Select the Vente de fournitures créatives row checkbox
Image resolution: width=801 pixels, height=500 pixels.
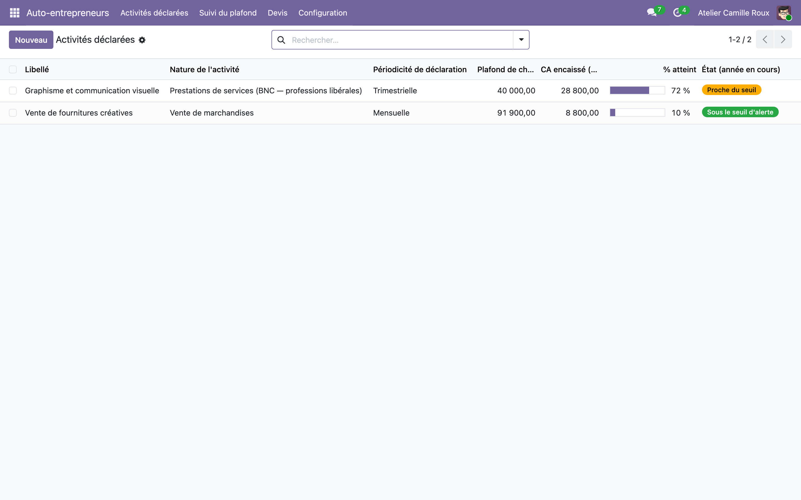click(x=13, y=113)
